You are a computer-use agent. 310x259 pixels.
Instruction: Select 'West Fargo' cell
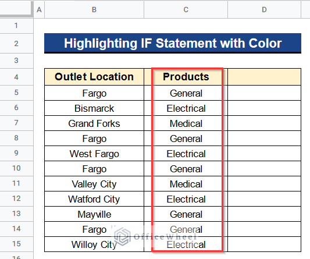coord(94,154)
